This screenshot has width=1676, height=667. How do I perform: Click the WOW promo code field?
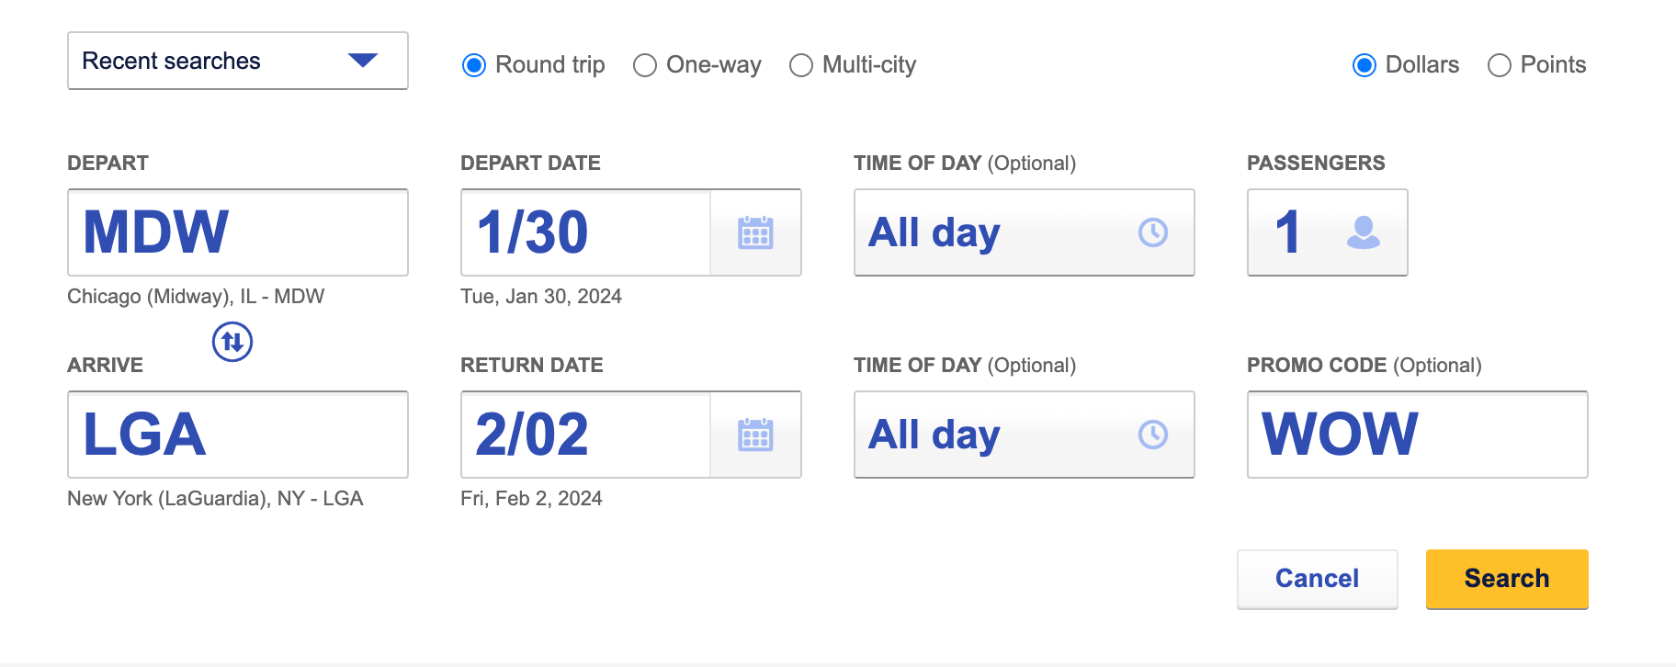tap(1416, 435)
